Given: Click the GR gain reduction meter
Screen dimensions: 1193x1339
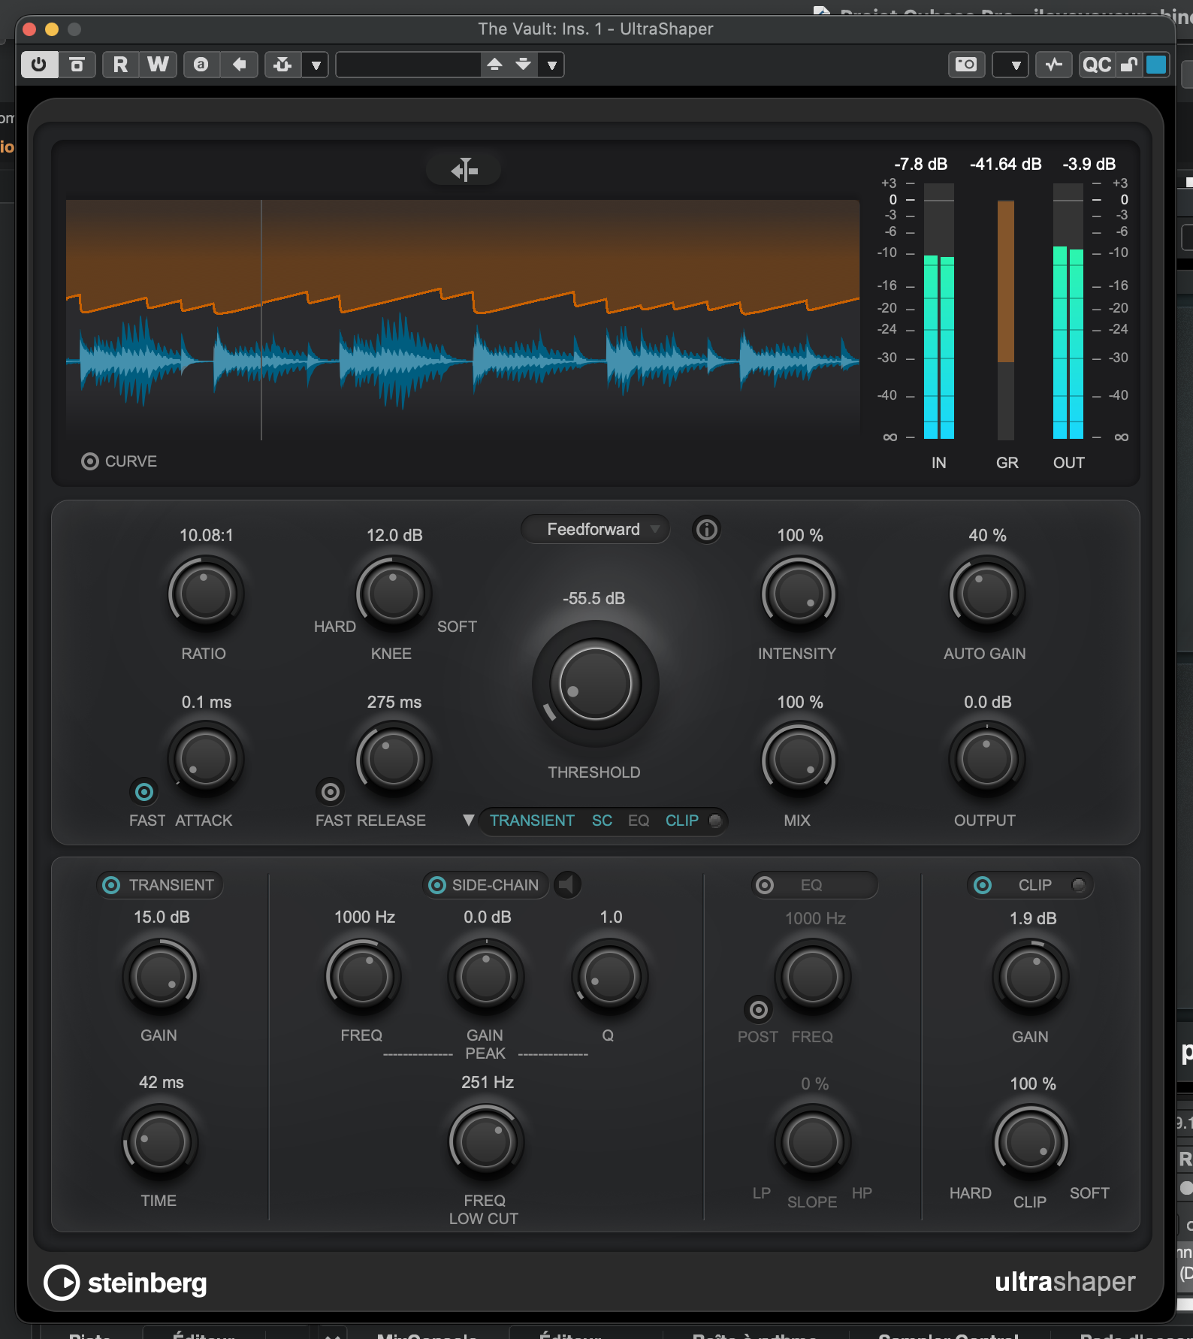Looking at the screenshot, I should click(x=1005, y=320).
